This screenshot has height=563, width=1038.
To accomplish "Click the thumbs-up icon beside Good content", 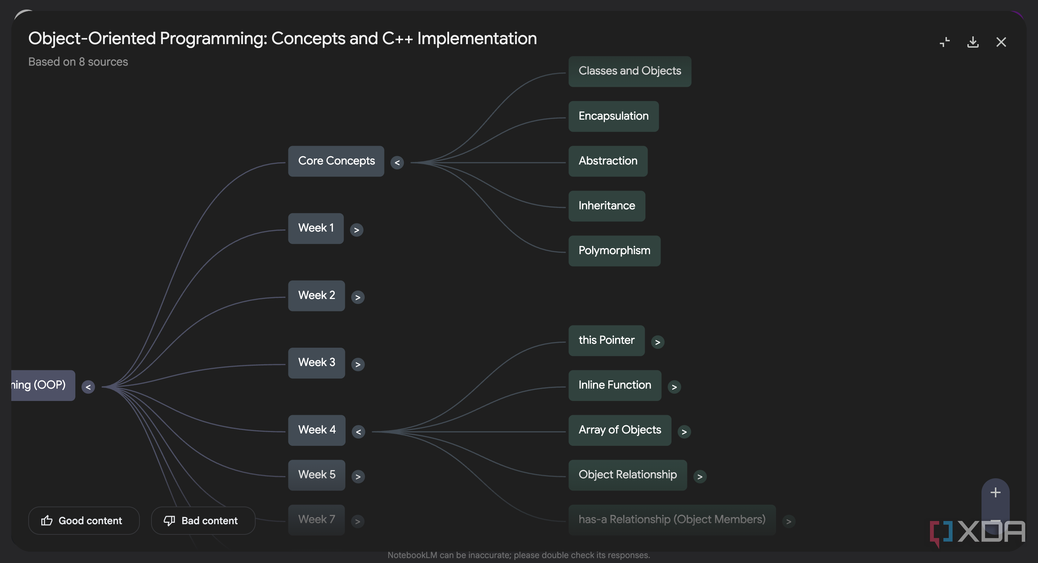I will coord(47,520).
